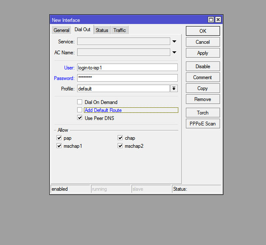Uncheck the chap authentication option
The height and width of the screenshot is (245, 266).
(x=120, y=138)
